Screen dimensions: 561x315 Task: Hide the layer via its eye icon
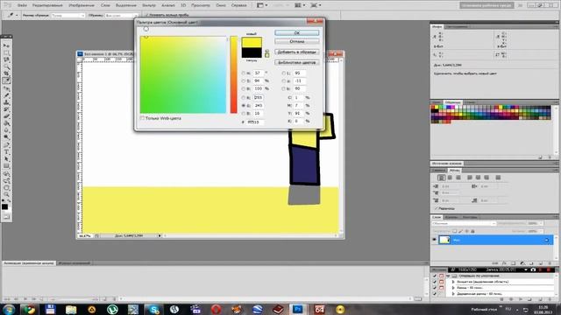pyautogui.click(x=435, y=240)
